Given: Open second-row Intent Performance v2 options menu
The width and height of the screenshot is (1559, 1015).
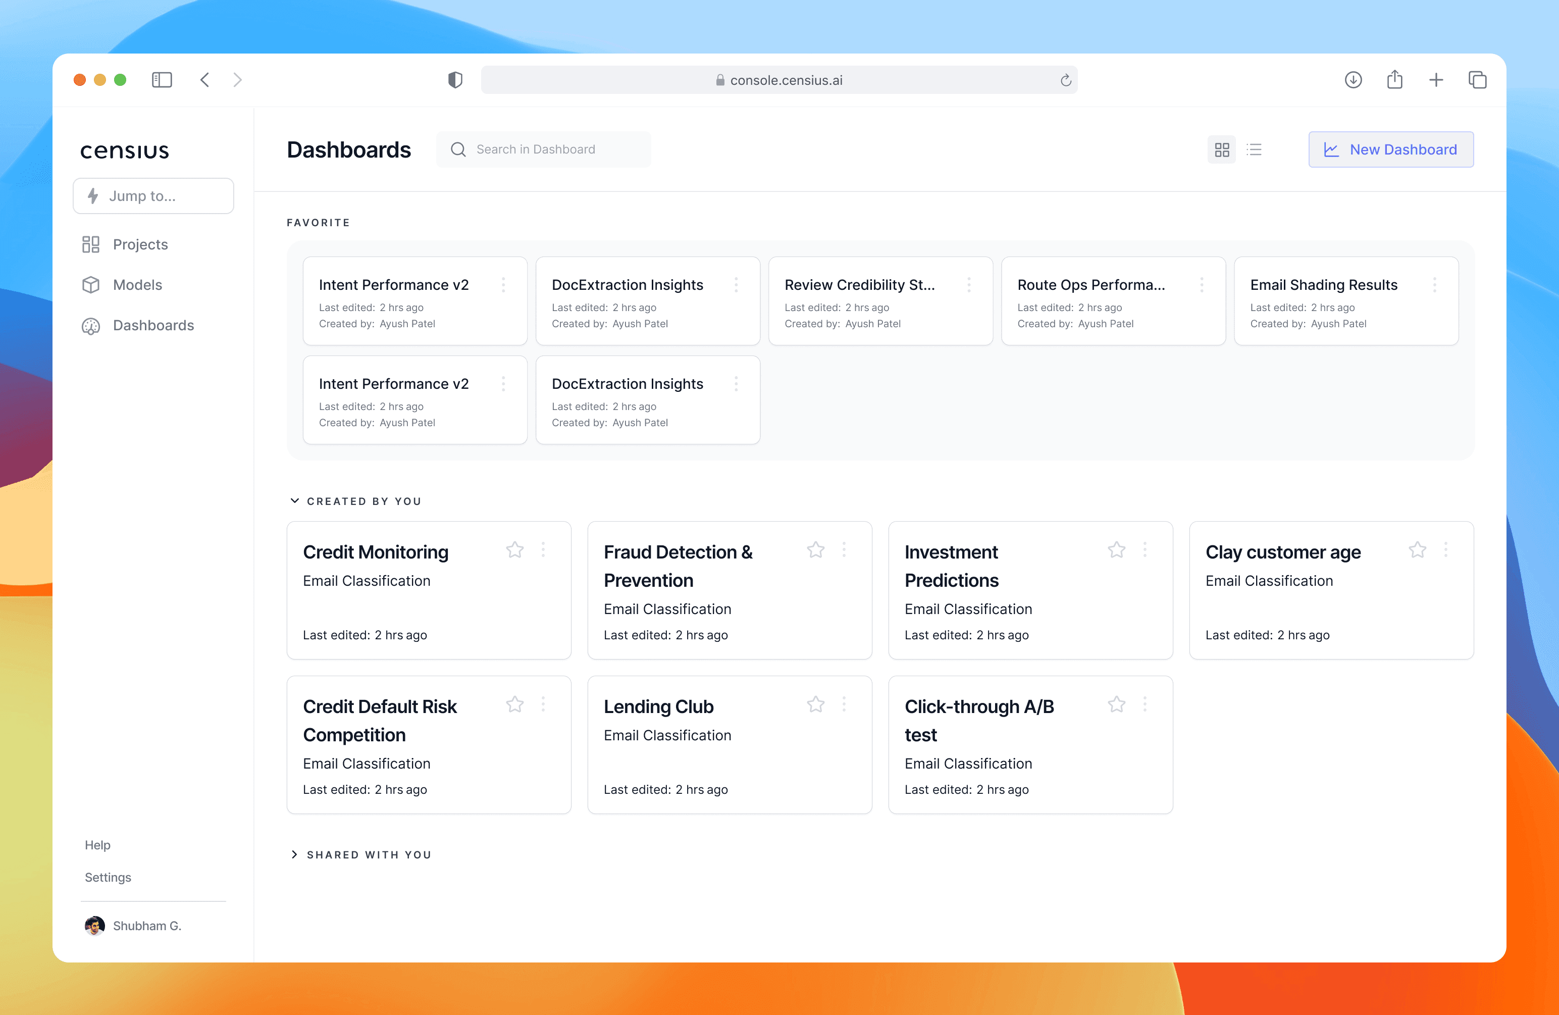Looking at the screenshot, I should click(x=503, y=383).
